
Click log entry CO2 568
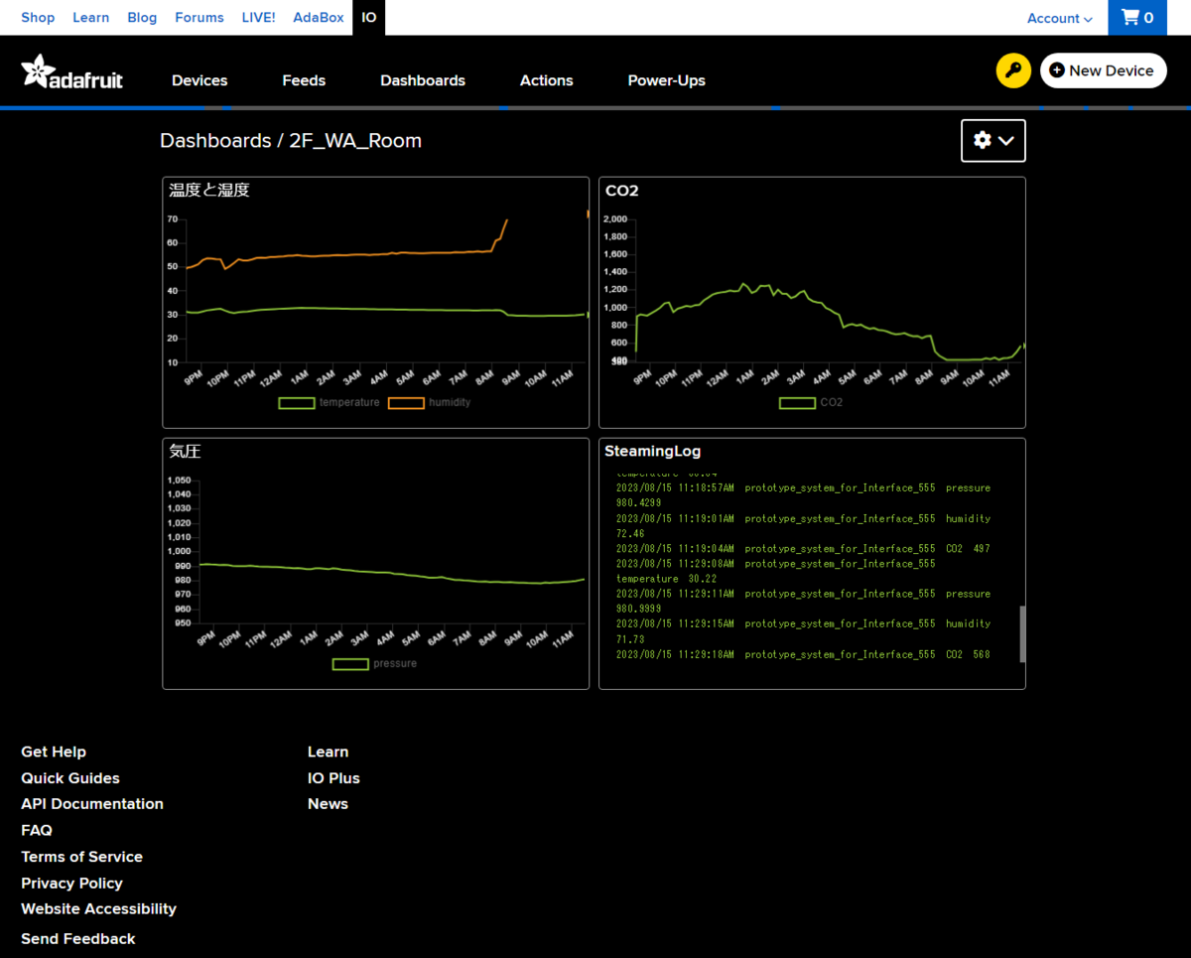[803, 654]
